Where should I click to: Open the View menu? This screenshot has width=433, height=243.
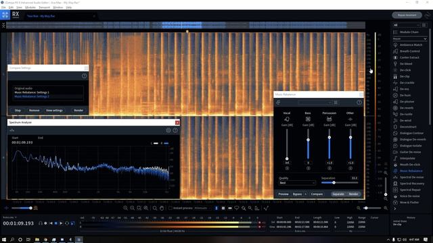pos(20,7)
